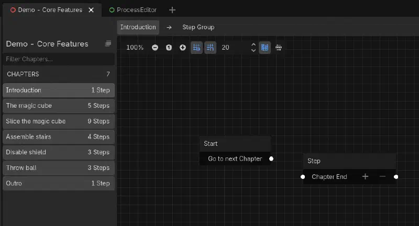The width and height of the screenshot is (419, 226).
Task: Select The magic cube chapter
Action: click(x=59, y=106)
